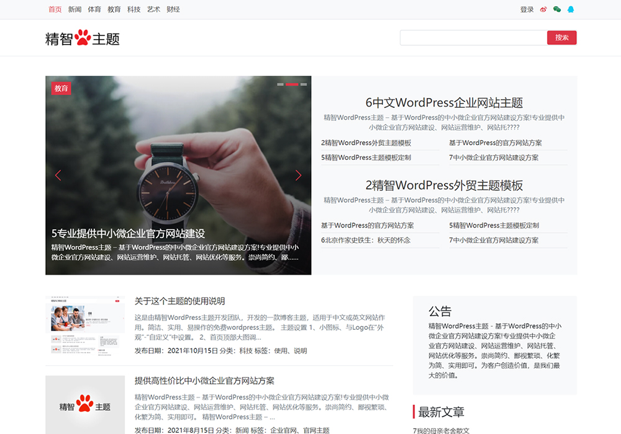Open the 科技 category menu
621x434 pixels.
coord(134,9)
